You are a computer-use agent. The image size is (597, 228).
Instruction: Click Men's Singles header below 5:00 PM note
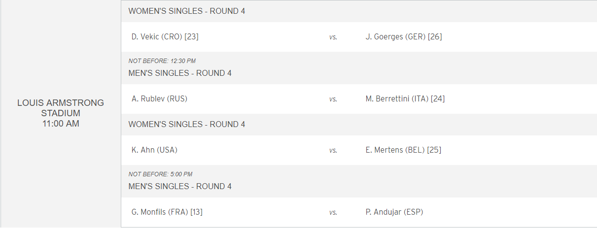click(180, 186)
